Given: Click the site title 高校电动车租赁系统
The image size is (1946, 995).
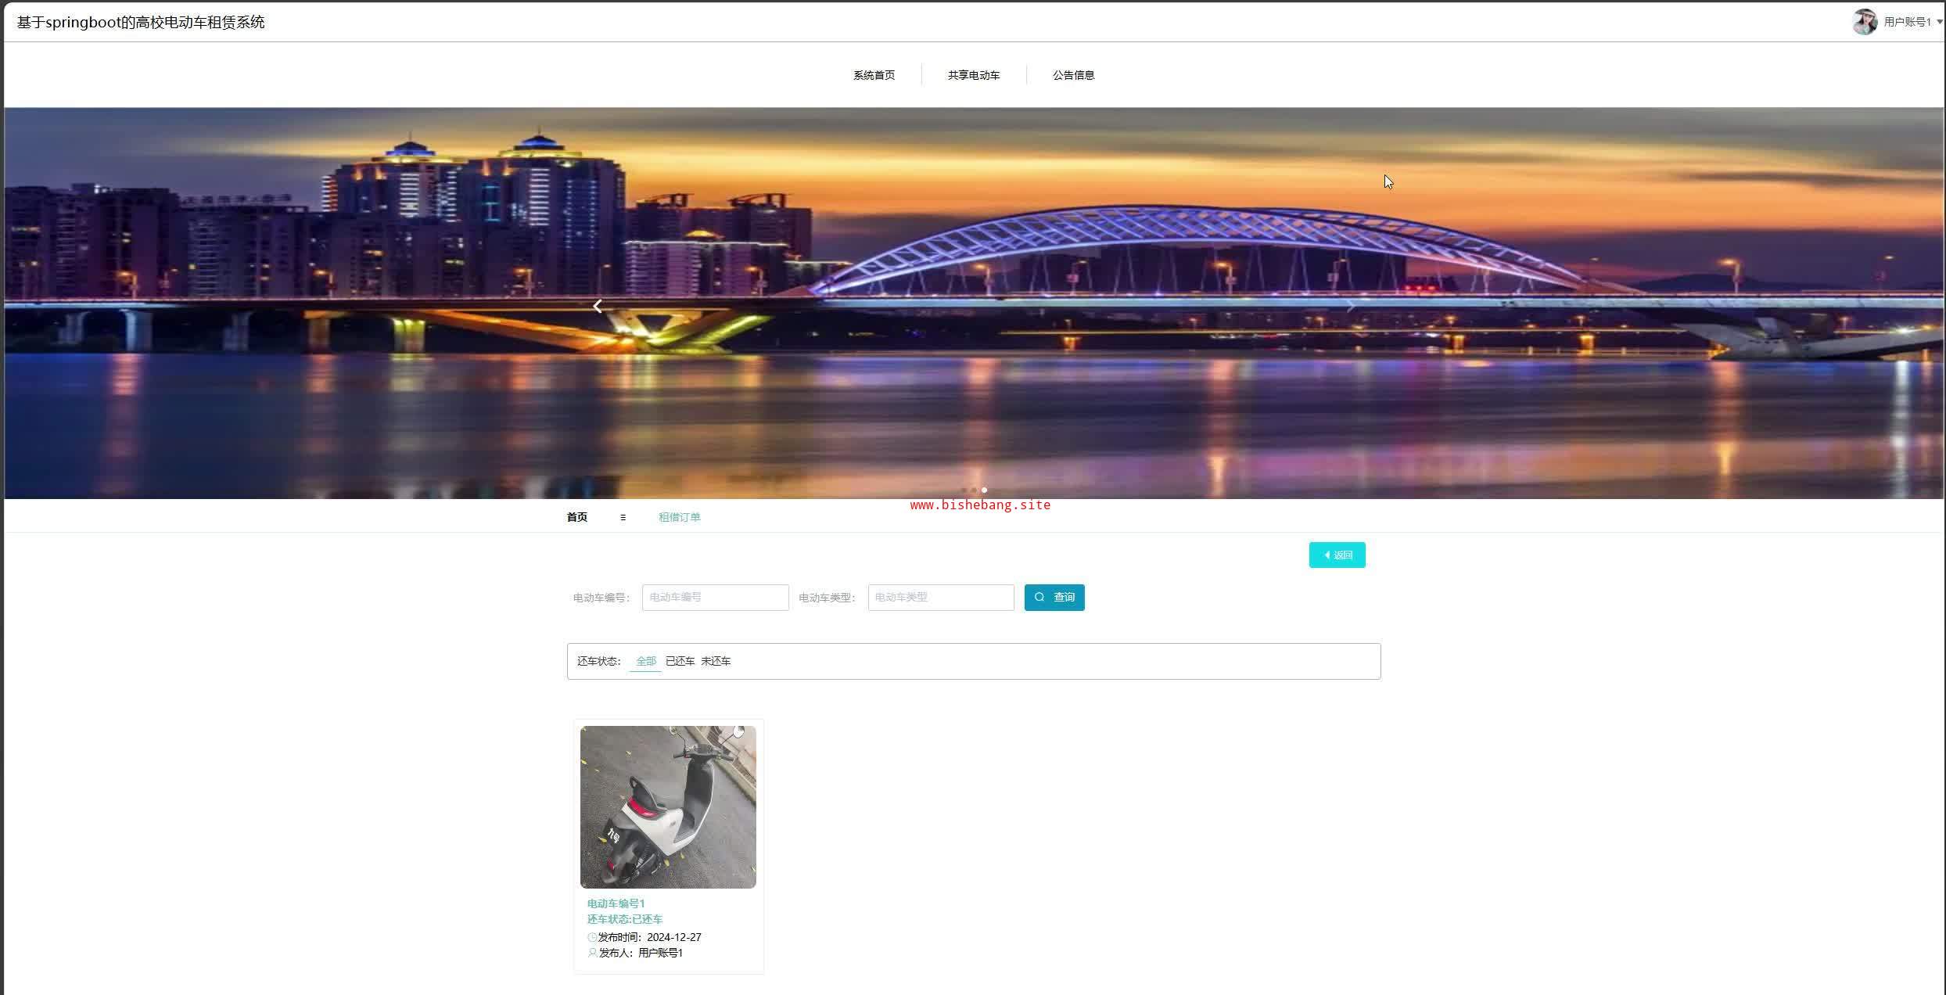Looking at the screenshot, I should point(141,23).
